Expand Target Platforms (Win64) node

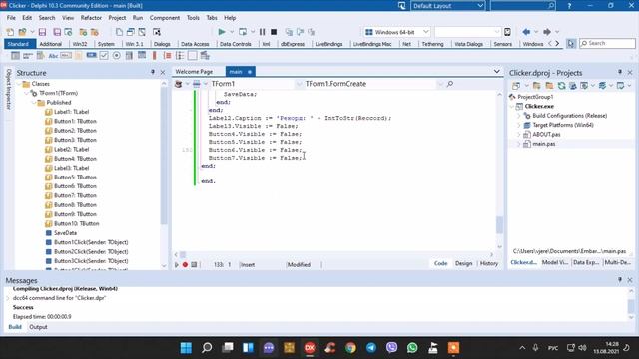[519, 125]
